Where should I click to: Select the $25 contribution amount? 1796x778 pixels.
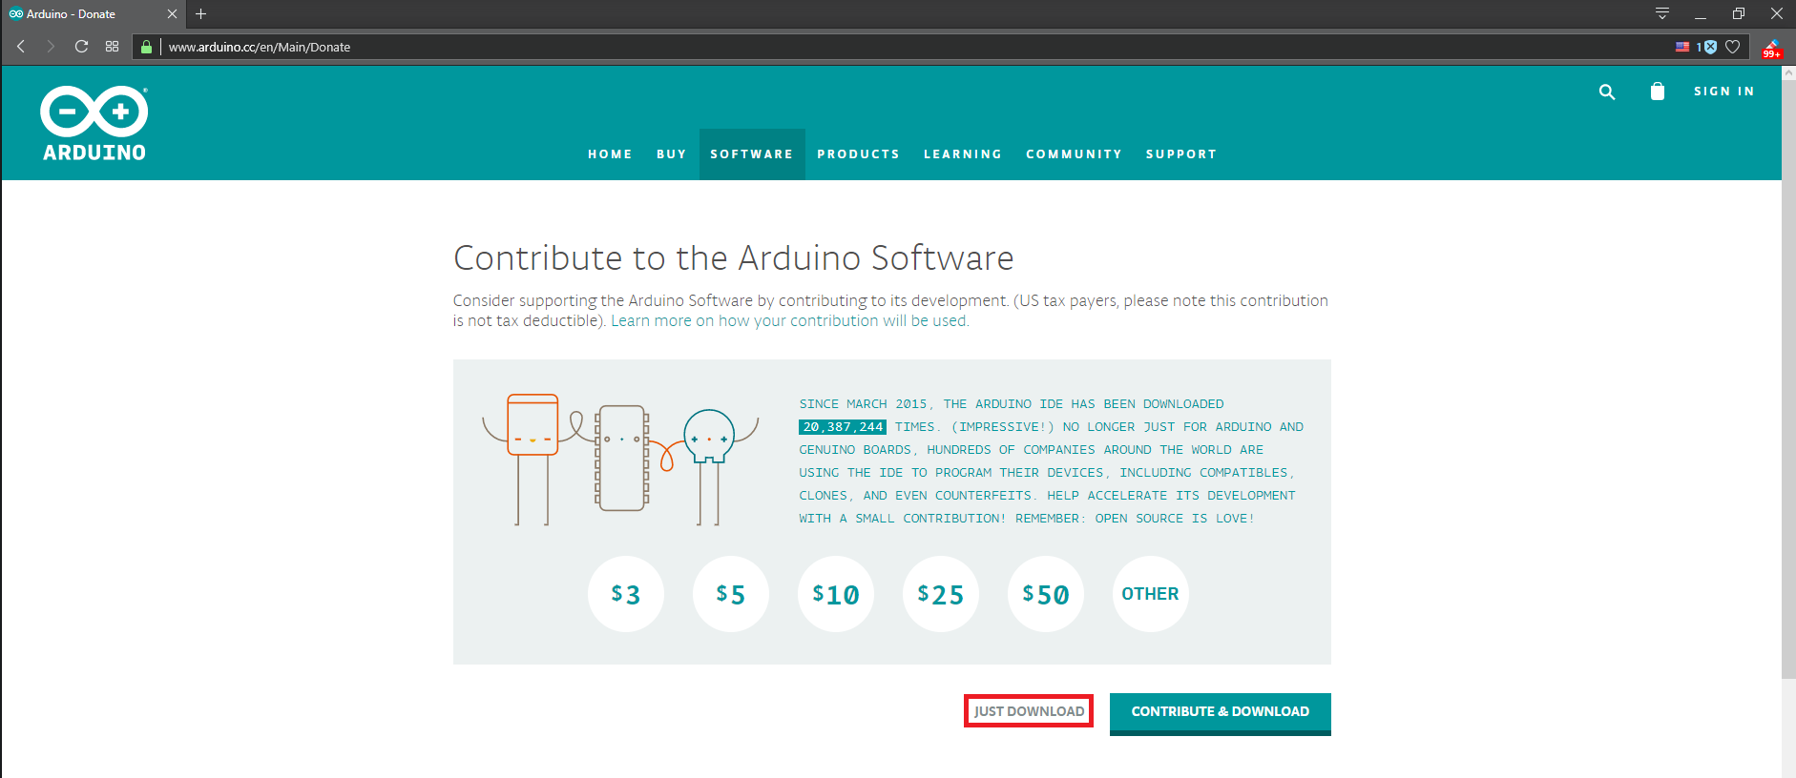(941, 594)
